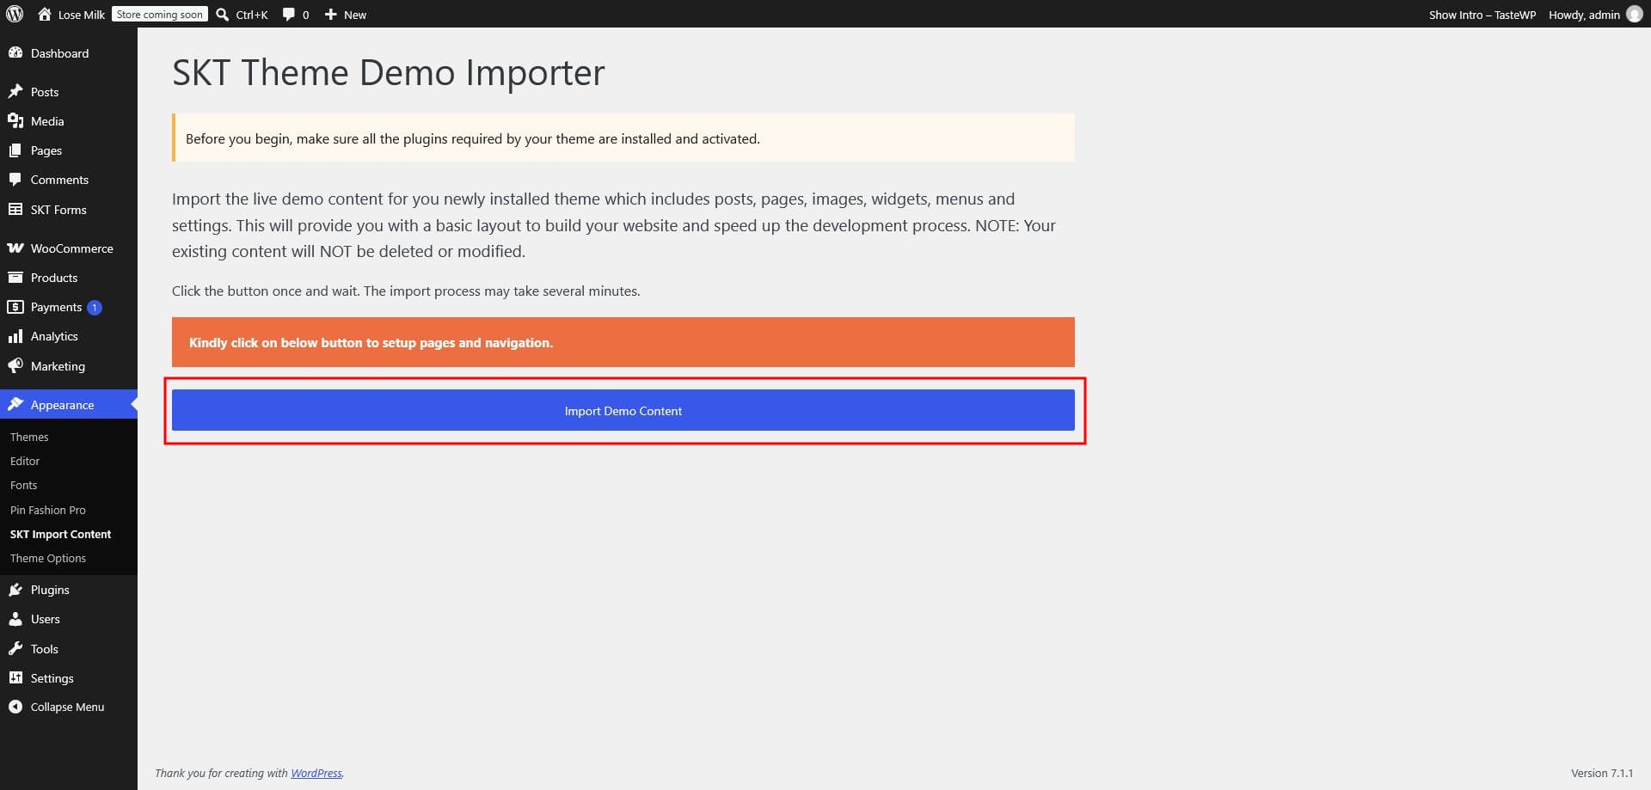Click the Dashboard gauge icon

point(15,52)
